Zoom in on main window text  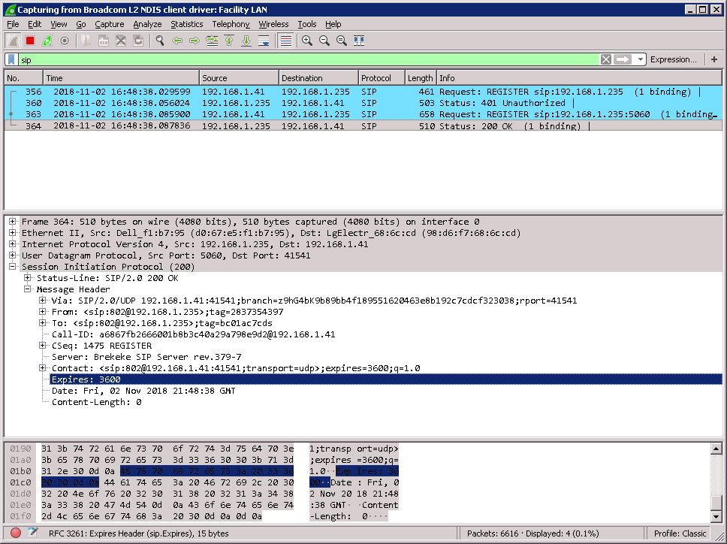307,41
